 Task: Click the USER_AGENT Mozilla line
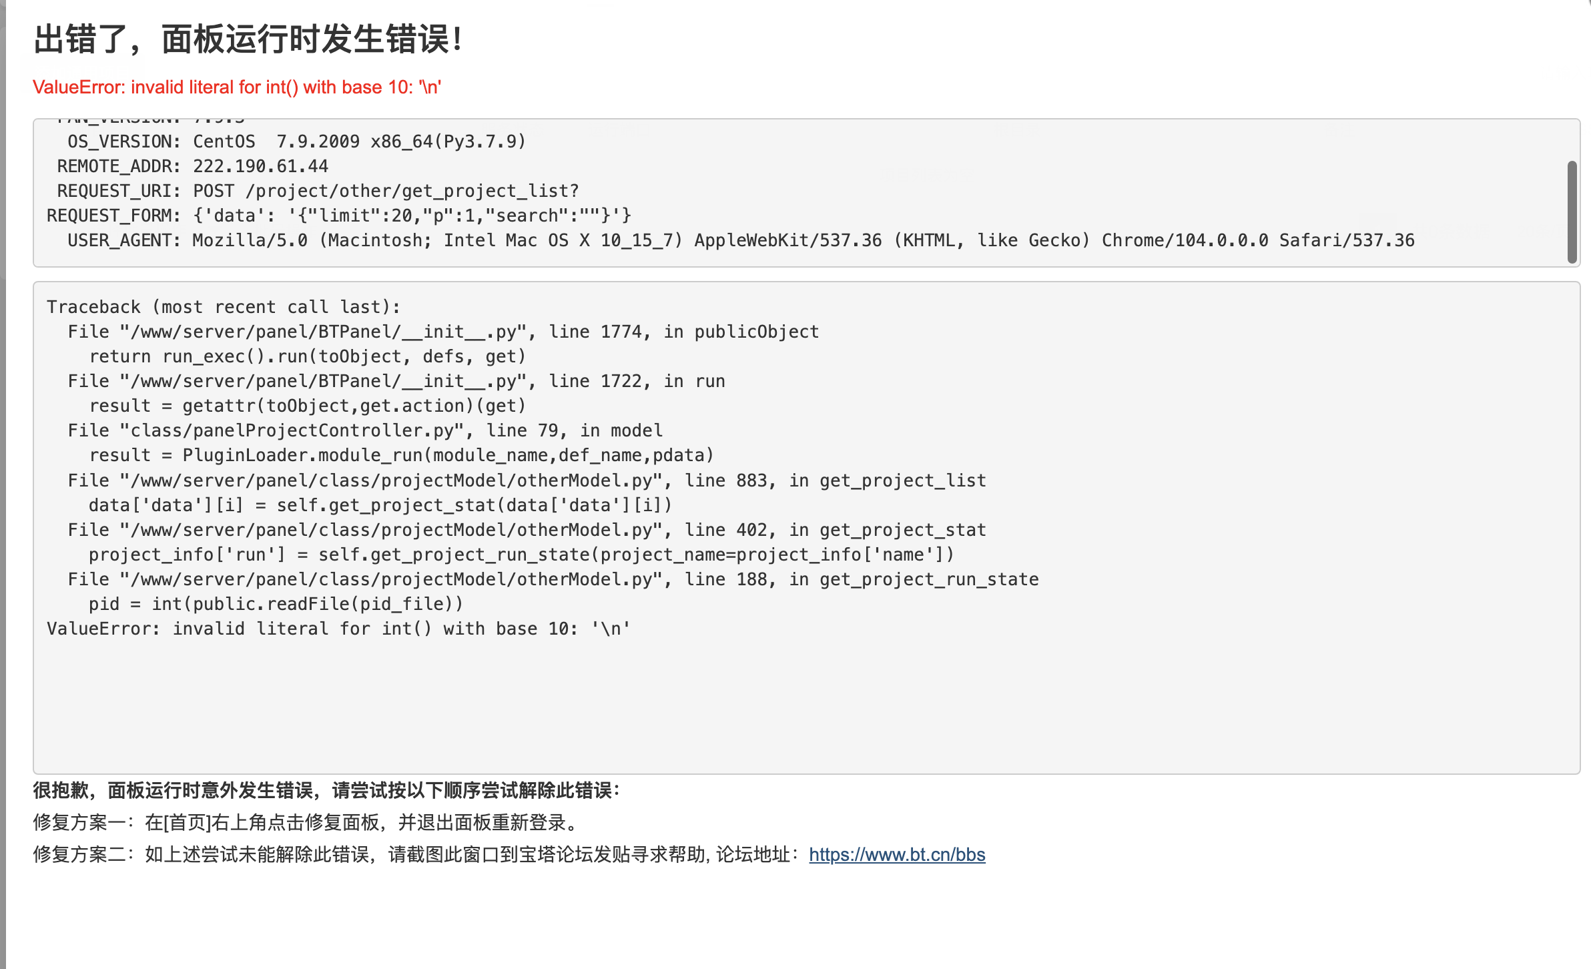pos(741,240)
